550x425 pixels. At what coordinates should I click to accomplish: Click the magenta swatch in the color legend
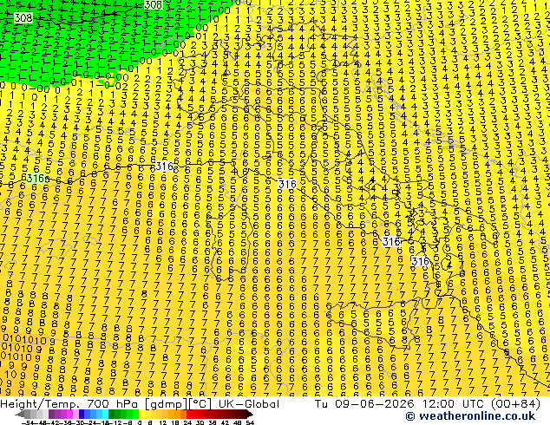[69, 414]
